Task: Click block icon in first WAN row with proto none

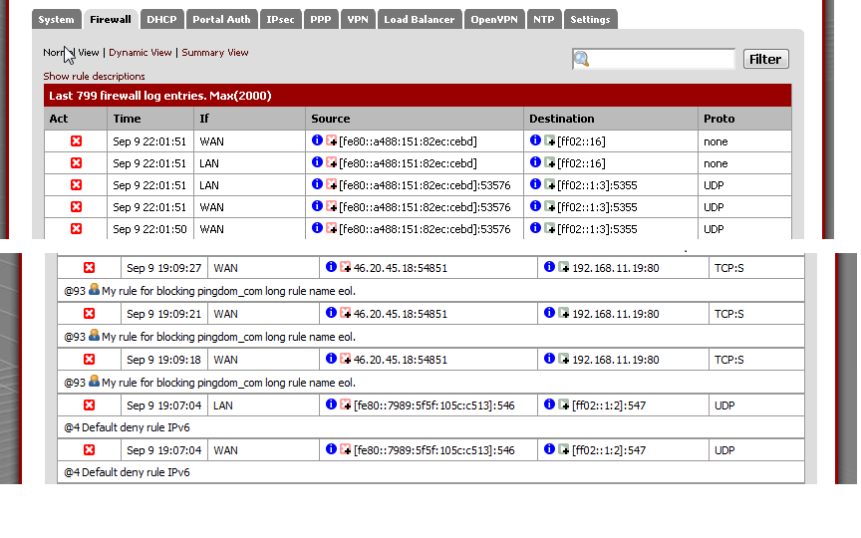Action: [x=76, y=141]
